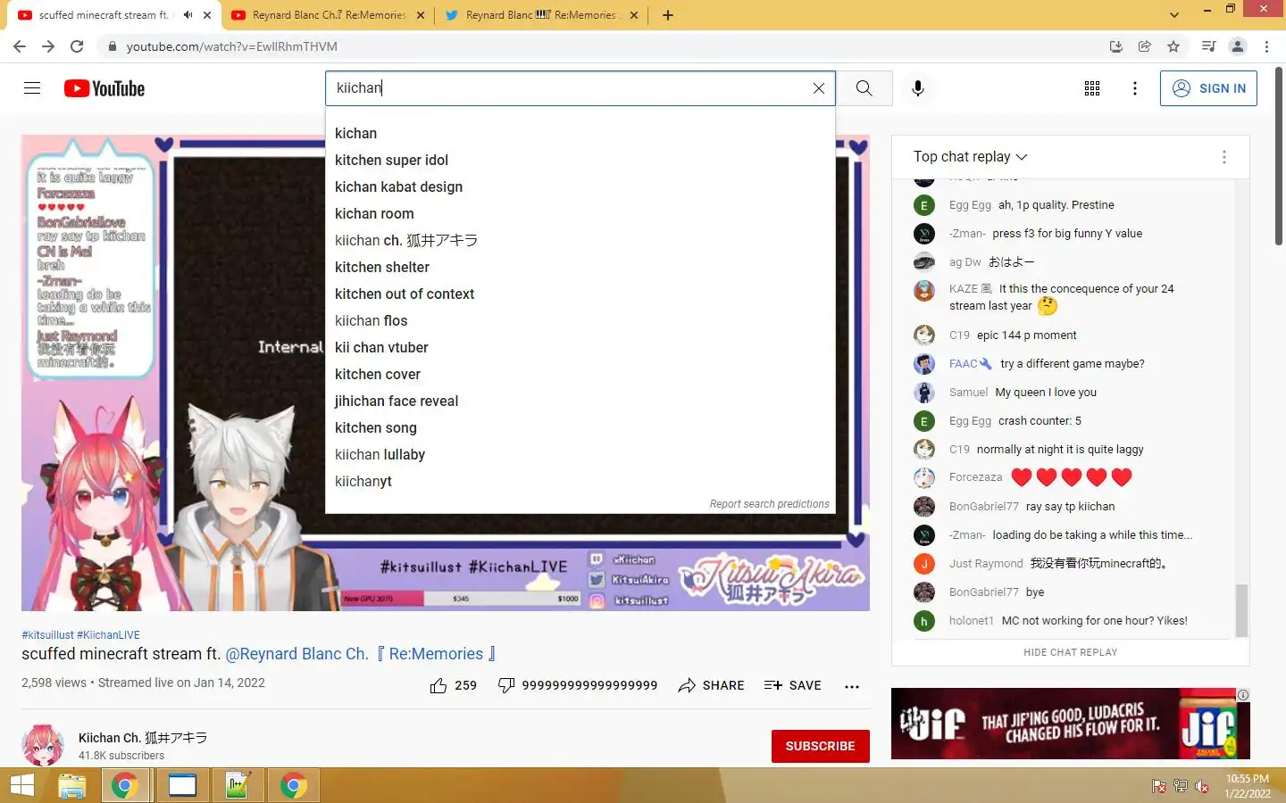The width and height of the screenshot is (1286, 803).
Task: Open Kiichan Ch. channel avatar
Action: click(43, 745)
